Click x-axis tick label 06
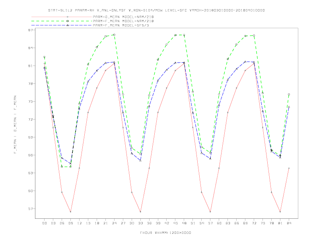315x243 pixels. 62,223
